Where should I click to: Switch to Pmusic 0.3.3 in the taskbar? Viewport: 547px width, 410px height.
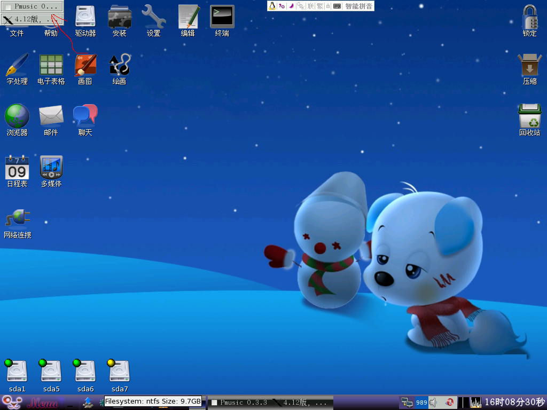(x=240, y=403)
